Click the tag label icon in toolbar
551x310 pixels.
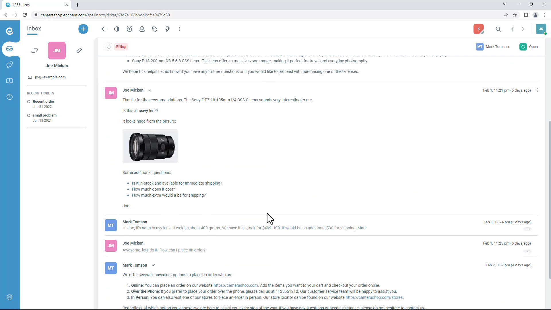155,29
